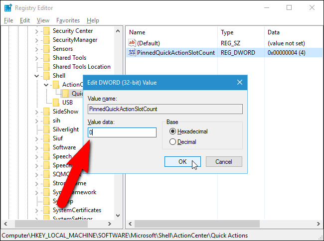Screen dimensions: 324x241
Task: Click the right pane horizontal scrollbar thumb
Action: [x=197, y=224]
